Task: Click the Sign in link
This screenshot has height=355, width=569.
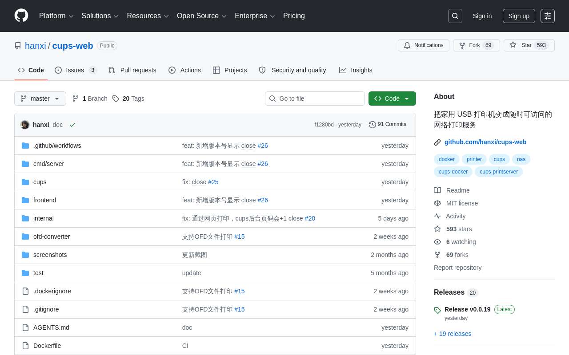Action: tap(482, 16)
